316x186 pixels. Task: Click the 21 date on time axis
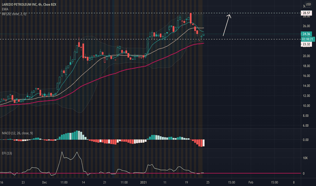[104, 182]
